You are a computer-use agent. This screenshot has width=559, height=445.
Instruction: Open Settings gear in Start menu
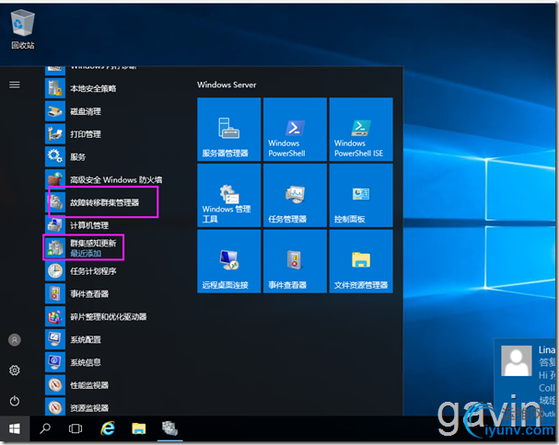click(15, 371)
